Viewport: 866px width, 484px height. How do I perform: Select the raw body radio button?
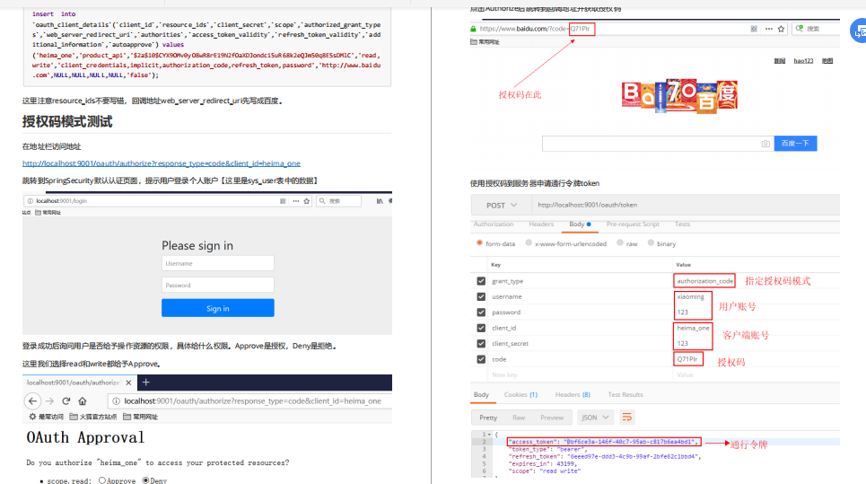620,243
